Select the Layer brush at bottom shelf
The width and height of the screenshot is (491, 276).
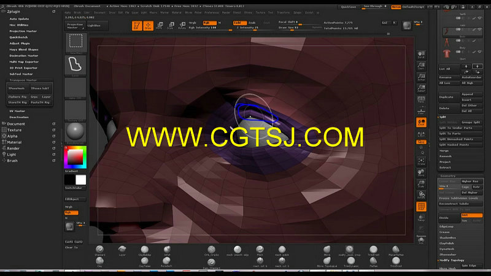click(122, 250)
